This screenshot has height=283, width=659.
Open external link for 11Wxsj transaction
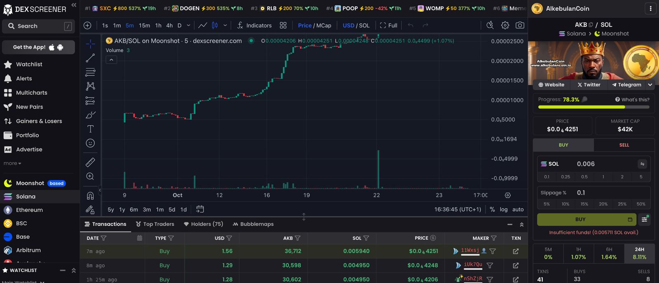tap(516, 251)
